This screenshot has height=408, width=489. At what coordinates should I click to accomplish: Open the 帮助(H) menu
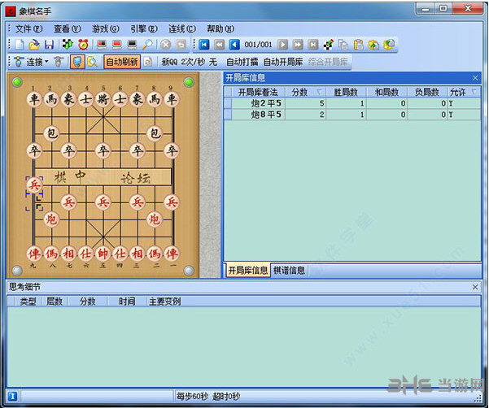pos(220,28)
